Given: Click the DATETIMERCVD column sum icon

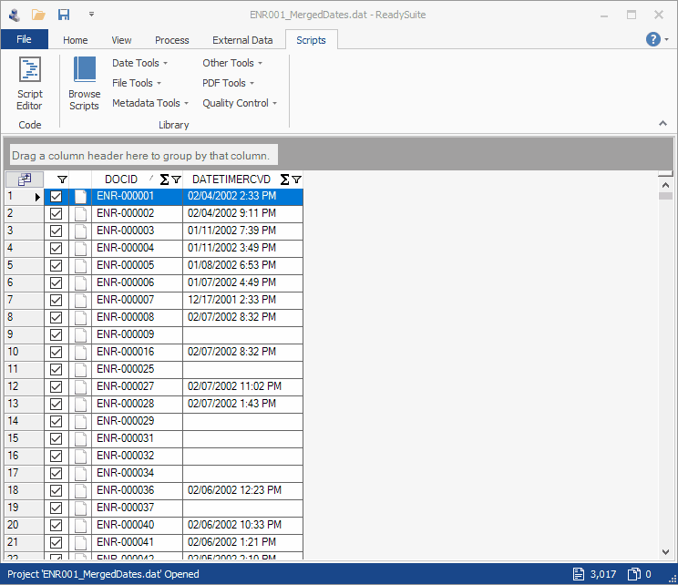Looking at the screenshot, I should point(284,180).
